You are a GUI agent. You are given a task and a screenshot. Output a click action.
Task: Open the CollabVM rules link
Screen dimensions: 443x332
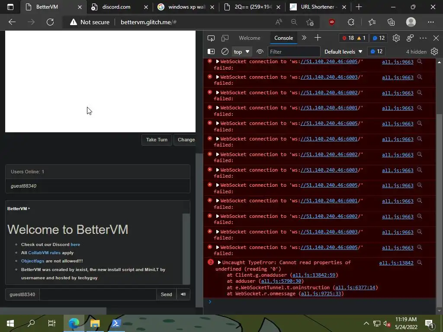(x=45, y=252)
